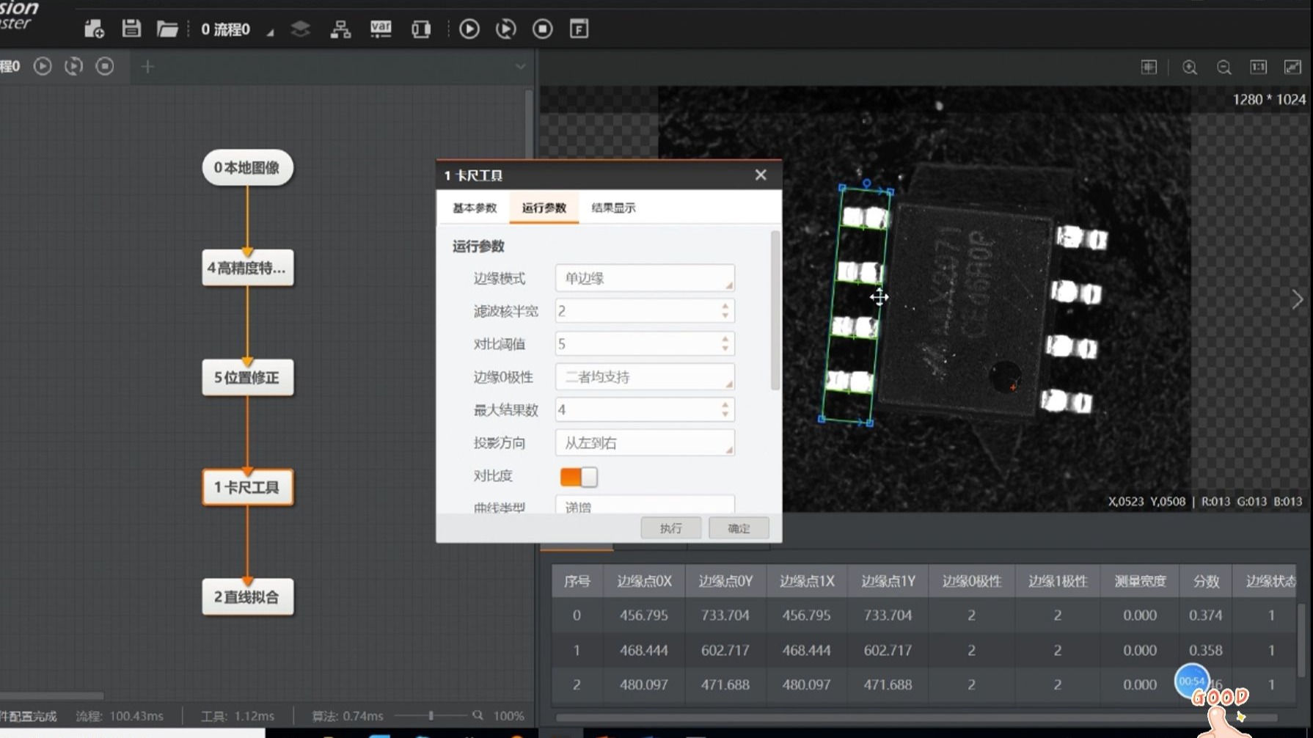Open the 投影方向 dropdown
Screen dimensions: 1313x738
pos(645,443)
